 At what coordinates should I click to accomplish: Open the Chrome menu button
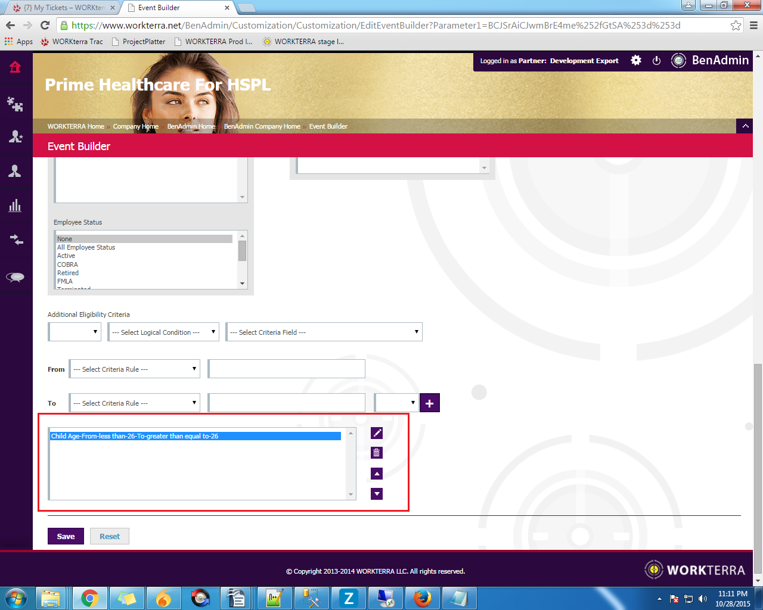tap(753, 25)
